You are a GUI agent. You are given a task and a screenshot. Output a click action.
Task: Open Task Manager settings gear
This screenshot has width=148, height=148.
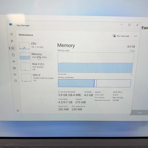(18, 111)
